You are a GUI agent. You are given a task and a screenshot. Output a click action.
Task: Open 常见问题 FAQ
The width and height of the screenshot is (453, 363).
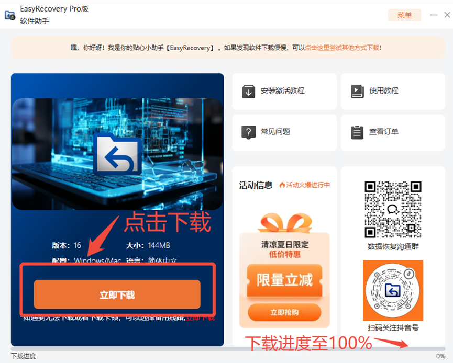pyautogui.click(x=284, y=132)
